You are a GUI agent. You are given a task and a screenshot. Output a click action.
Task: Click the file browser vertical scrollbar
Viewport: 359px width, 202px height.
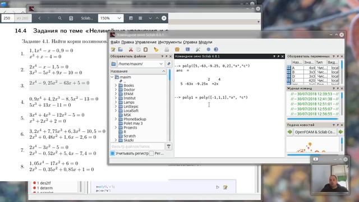point(169,105)
